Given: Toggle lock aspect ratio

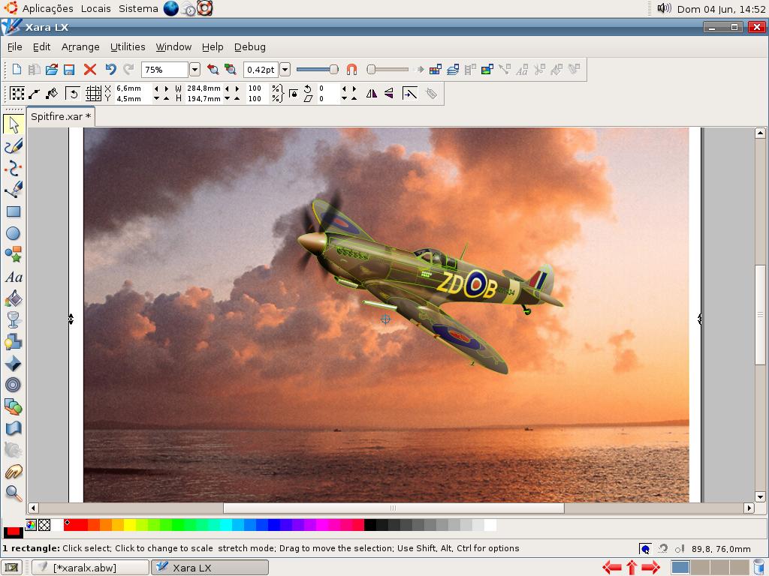Looking at the screenshot, I should (294, 94).
